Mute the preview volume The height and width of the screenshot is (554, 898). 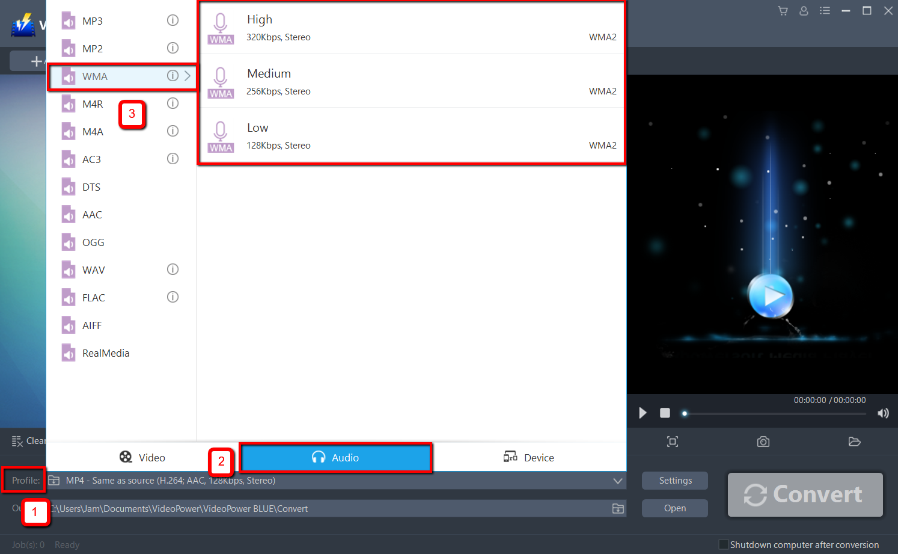[883, 413]
